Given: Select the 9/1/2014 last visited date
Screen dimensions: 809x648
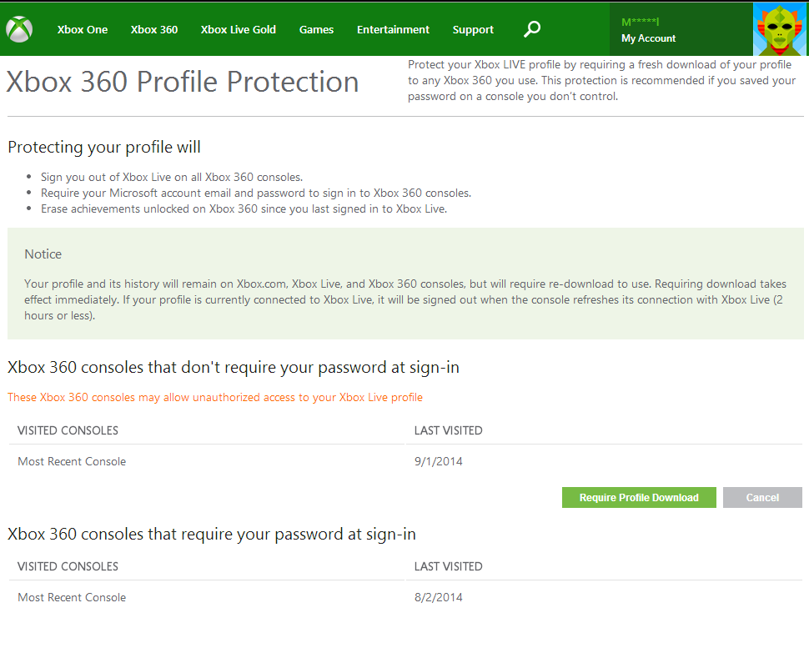Looking at the screenshot, I should [439, 461].
